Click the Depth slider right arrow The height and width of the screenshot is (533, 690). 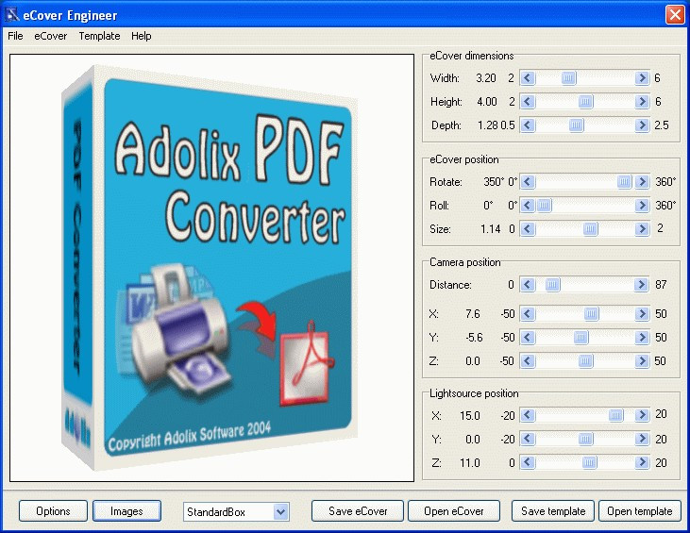coord(642,125)
